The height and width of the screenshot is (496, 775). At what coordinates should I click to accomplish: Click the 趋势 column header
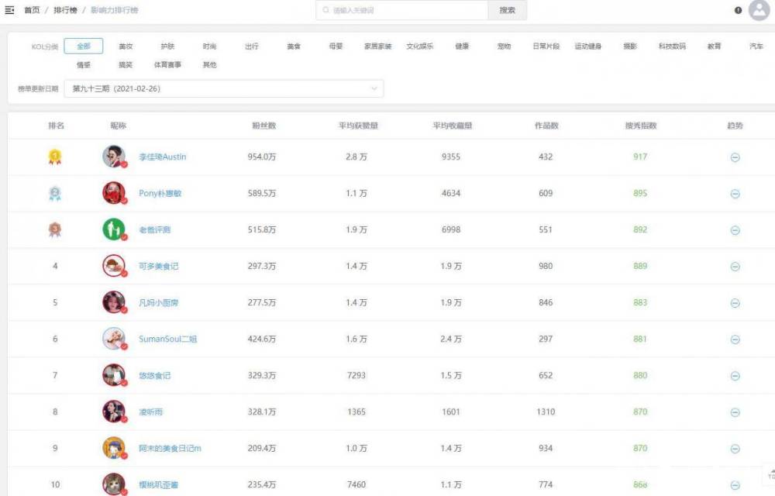coord(735,126)
